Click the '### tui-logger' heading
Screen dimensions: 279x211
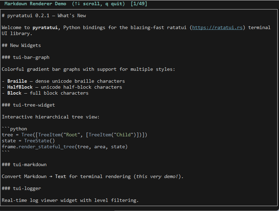click(21, 189)
